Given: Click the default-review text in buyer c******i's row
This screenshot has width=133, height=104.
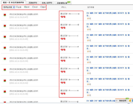Looking at the screenshot, I should [x=24, y=36].
